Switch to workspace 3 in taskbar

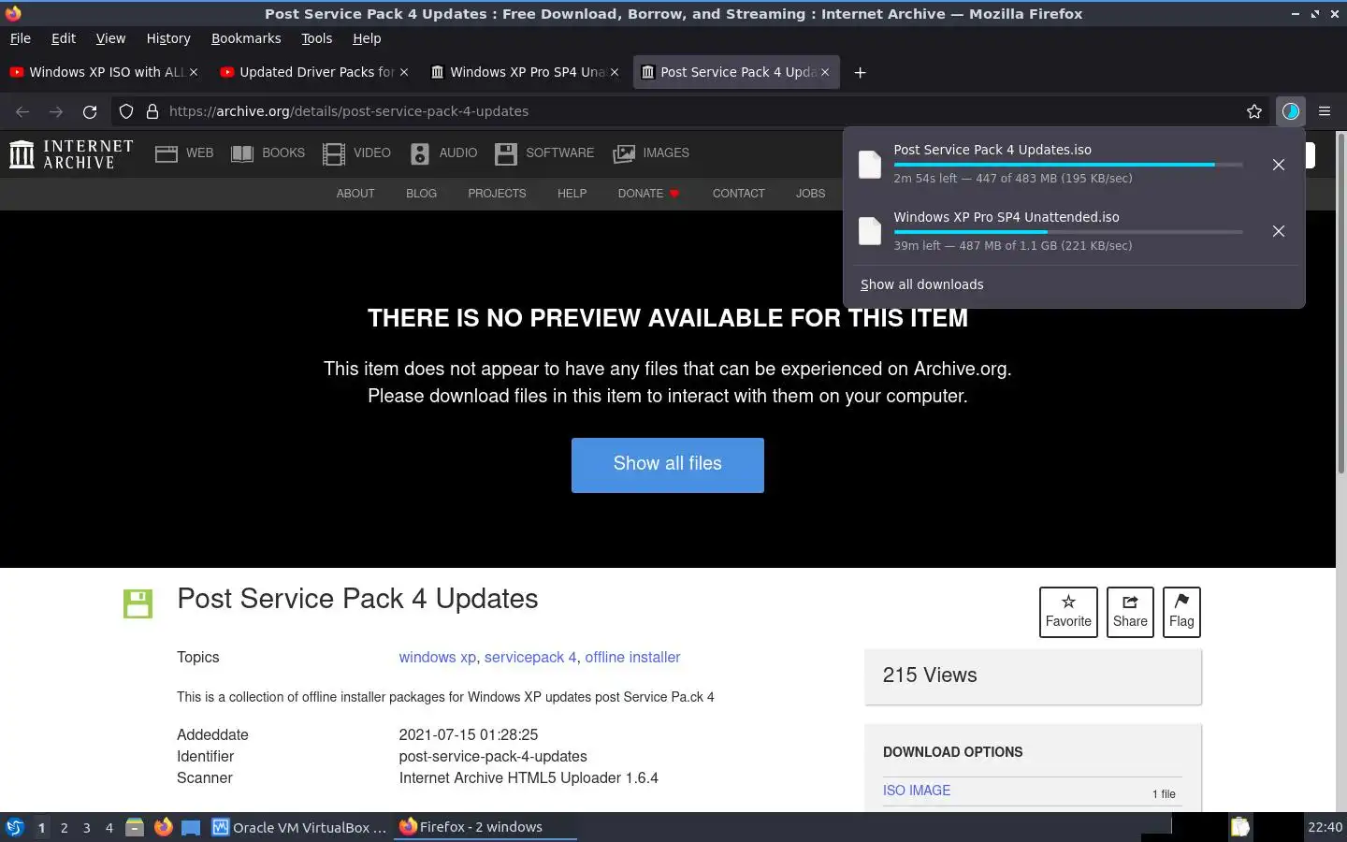[87, 827]
